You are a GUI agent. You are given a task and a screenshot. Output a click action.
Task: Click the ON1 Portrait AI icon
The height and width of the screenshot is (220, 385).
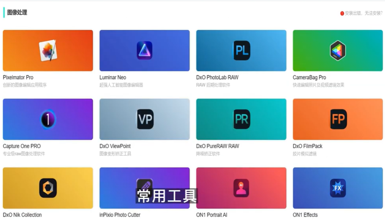tap(241, 188)
